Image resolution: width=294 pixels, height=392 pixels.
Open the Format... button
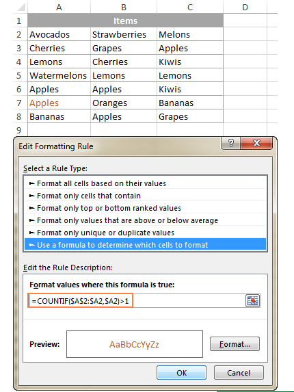coord(235,344)
